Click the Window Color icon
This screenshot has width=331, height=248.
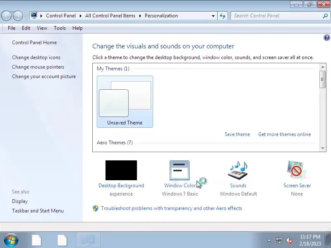click(x=180, y=170)
